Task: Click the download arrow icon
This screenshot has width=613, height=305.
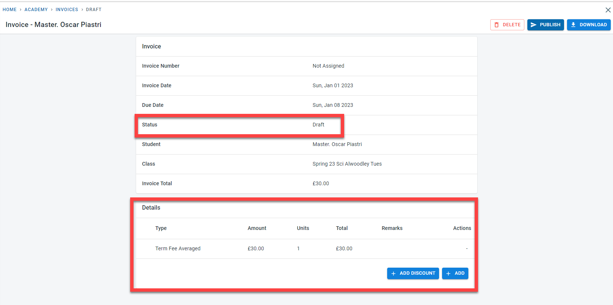Action: pyautogui.click(x=573, y=25)
